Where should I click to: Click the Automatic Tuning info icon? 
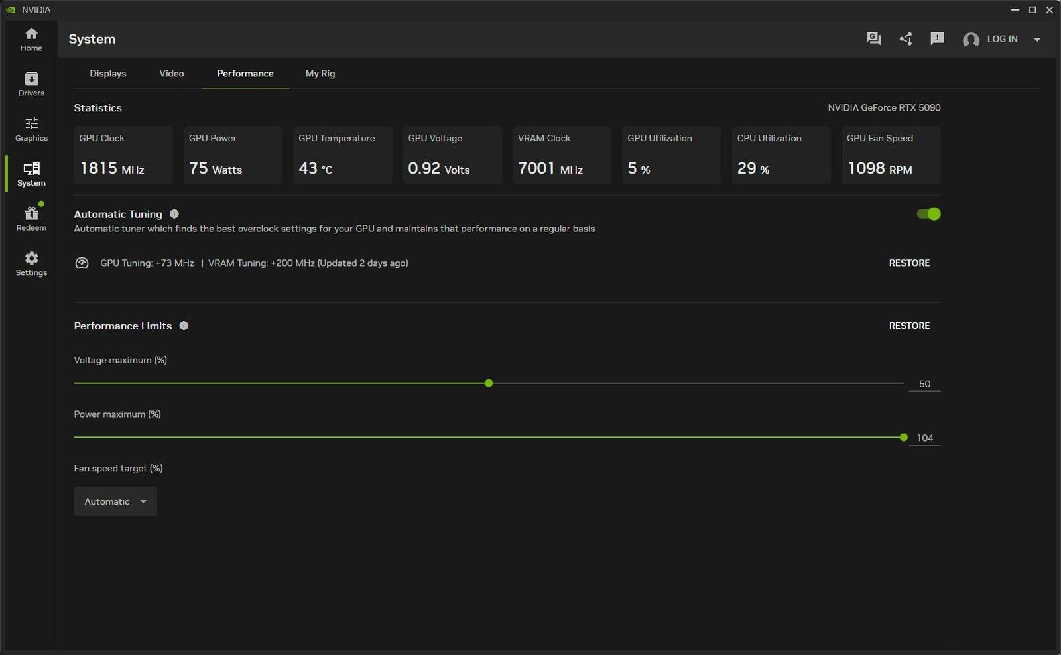[x=174, y=214]
